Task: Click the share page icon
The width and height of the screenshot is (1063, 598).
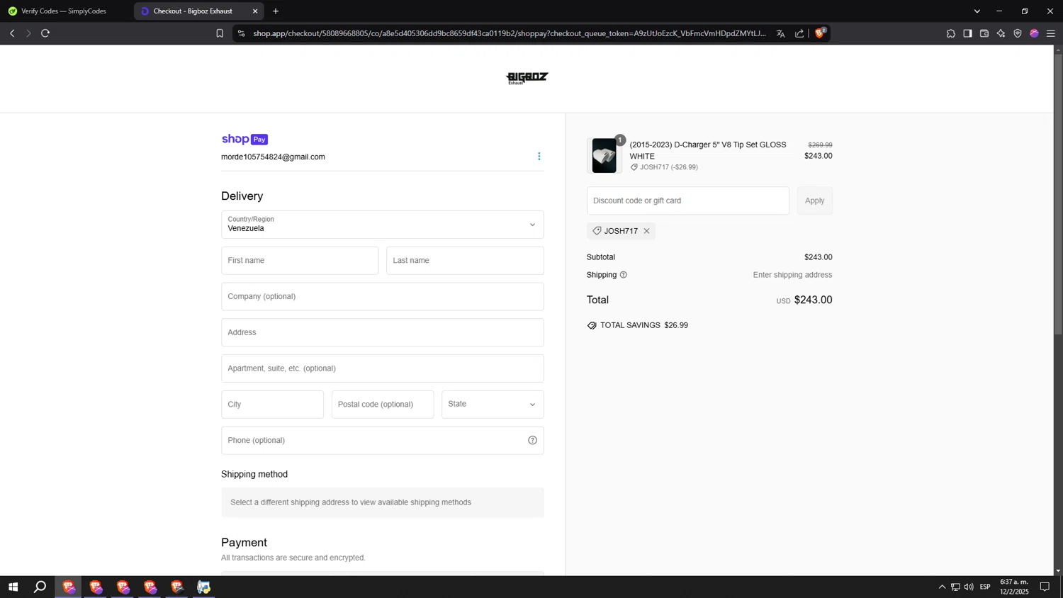Action: (x=799, y=33)
